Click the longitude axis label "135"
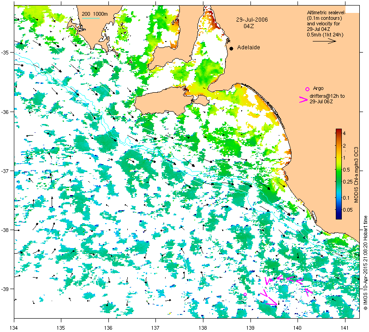 click(x=61, y=327)
